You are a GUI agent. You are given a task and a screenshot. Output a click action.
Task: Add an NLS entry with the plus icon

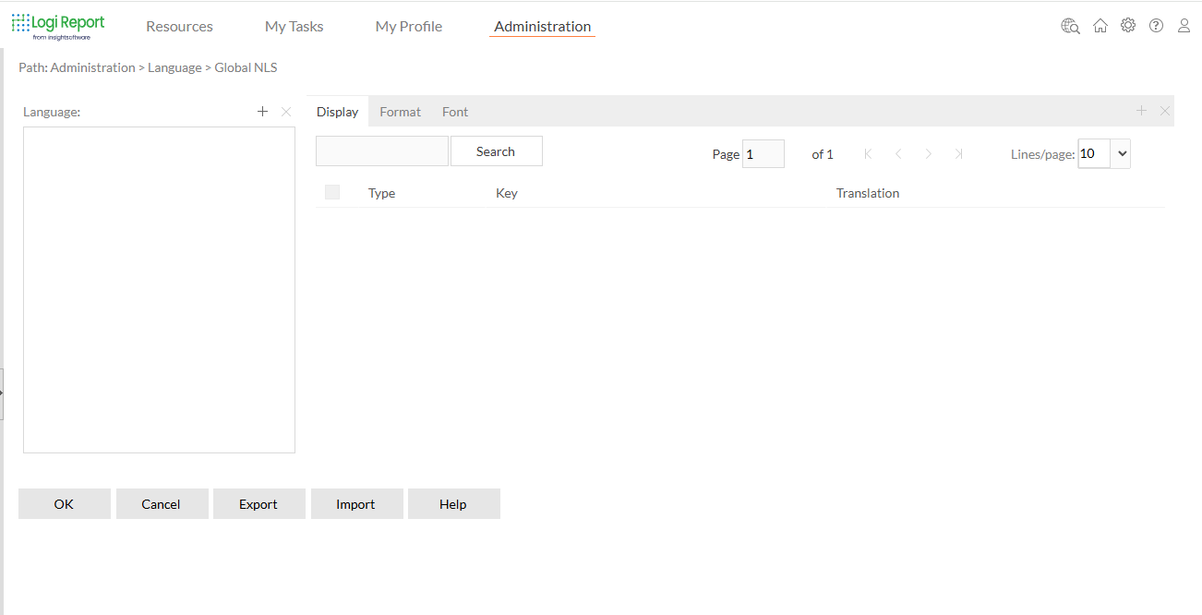[1141, 109]
